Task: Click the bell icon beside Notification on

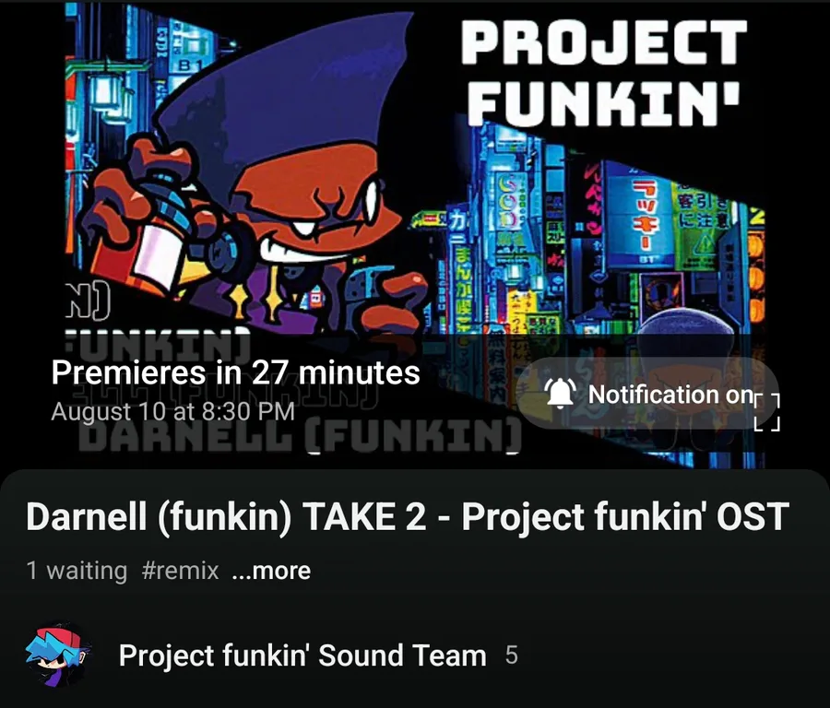Action: click(x=561, y=393)
